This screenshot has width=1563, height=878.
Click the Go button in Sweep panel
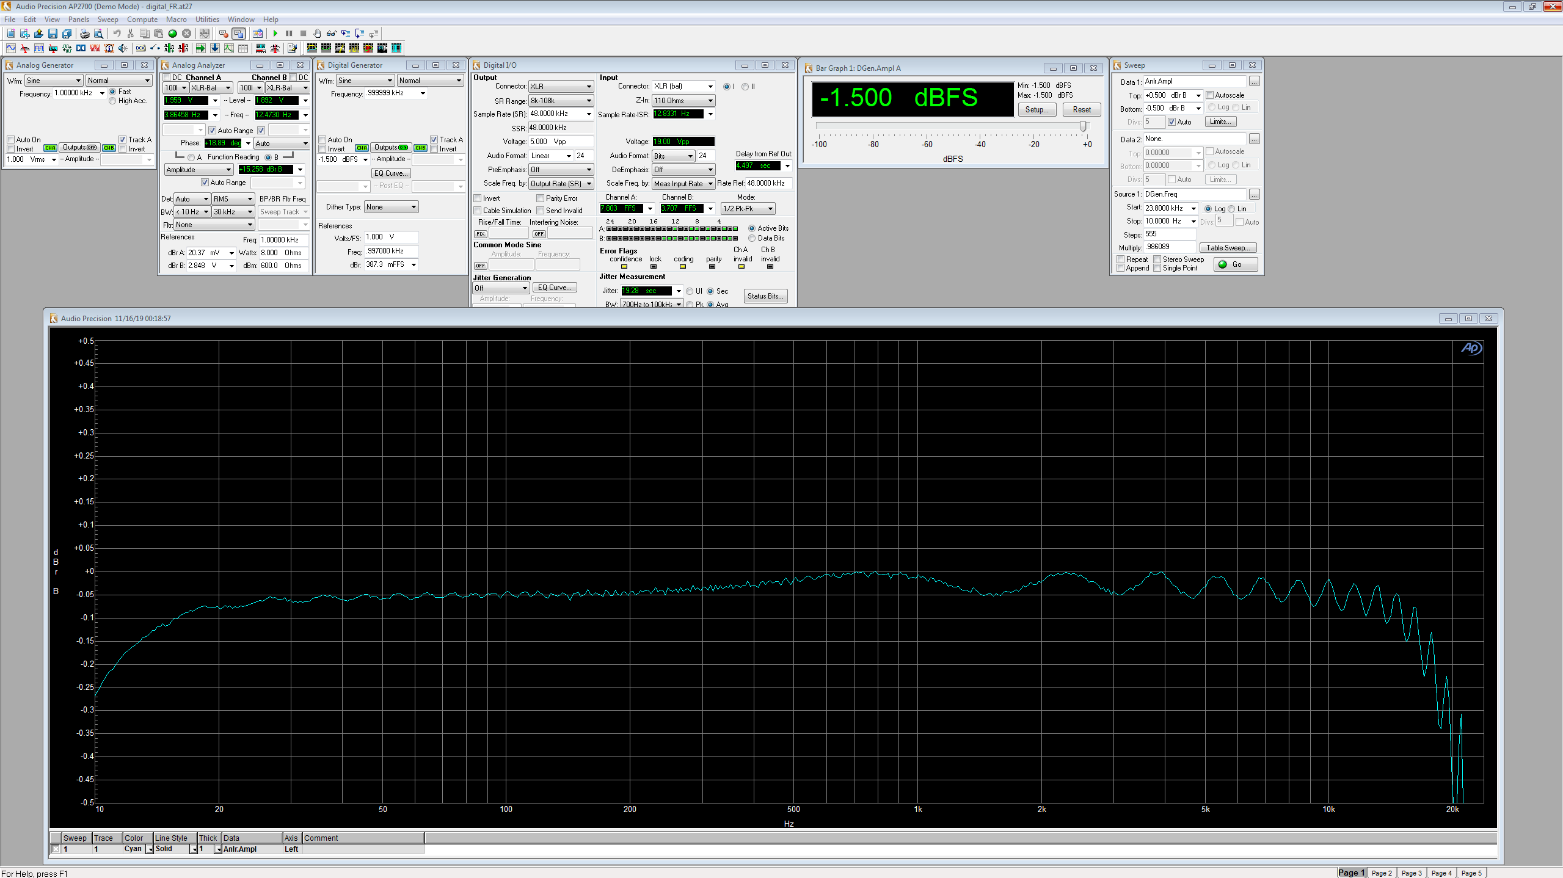click(1236, 264)
